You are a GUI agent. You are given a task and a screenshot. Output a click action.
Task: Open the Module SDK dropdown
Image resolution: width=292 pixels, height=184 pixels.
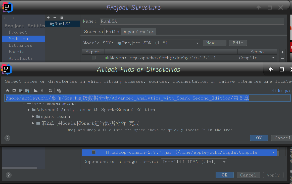coord(197,43)
